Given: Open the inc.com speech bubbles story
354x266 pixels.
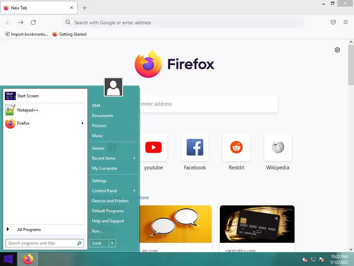Looking at the screenshot, I should click(175, 229).
